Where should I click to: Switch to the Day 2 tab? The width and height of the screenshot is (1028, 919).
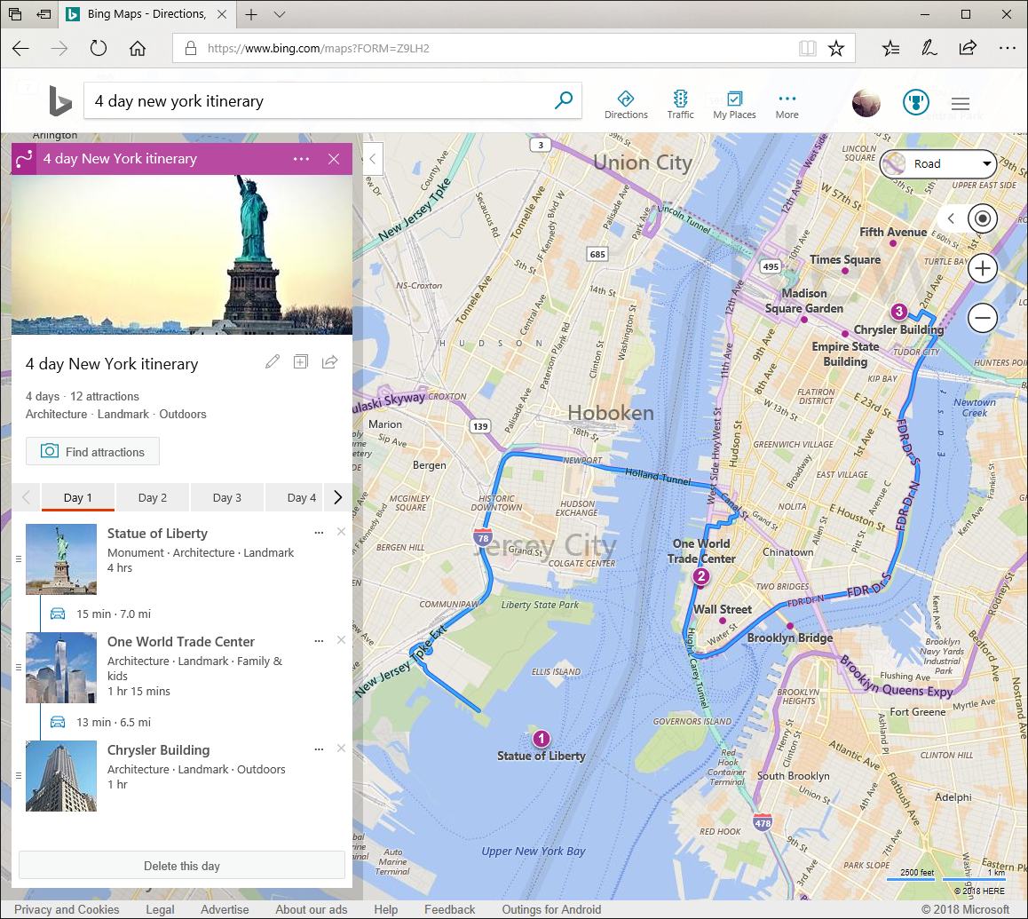coord(153,497)
